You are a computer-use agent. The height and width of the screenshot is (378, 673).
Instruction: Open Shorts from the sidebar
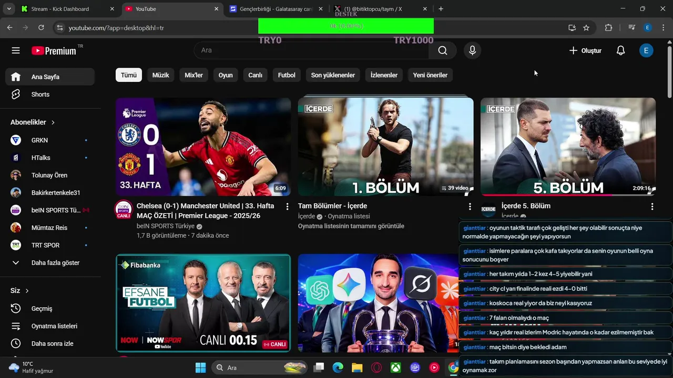point(50,94)
